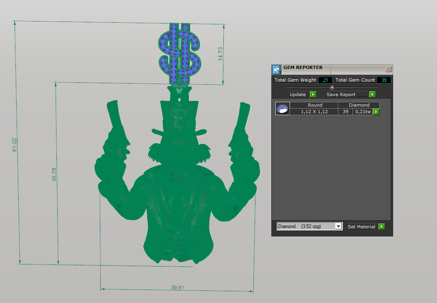
Task: Collapse the panel using the round arrow divider
Action: 332,87
